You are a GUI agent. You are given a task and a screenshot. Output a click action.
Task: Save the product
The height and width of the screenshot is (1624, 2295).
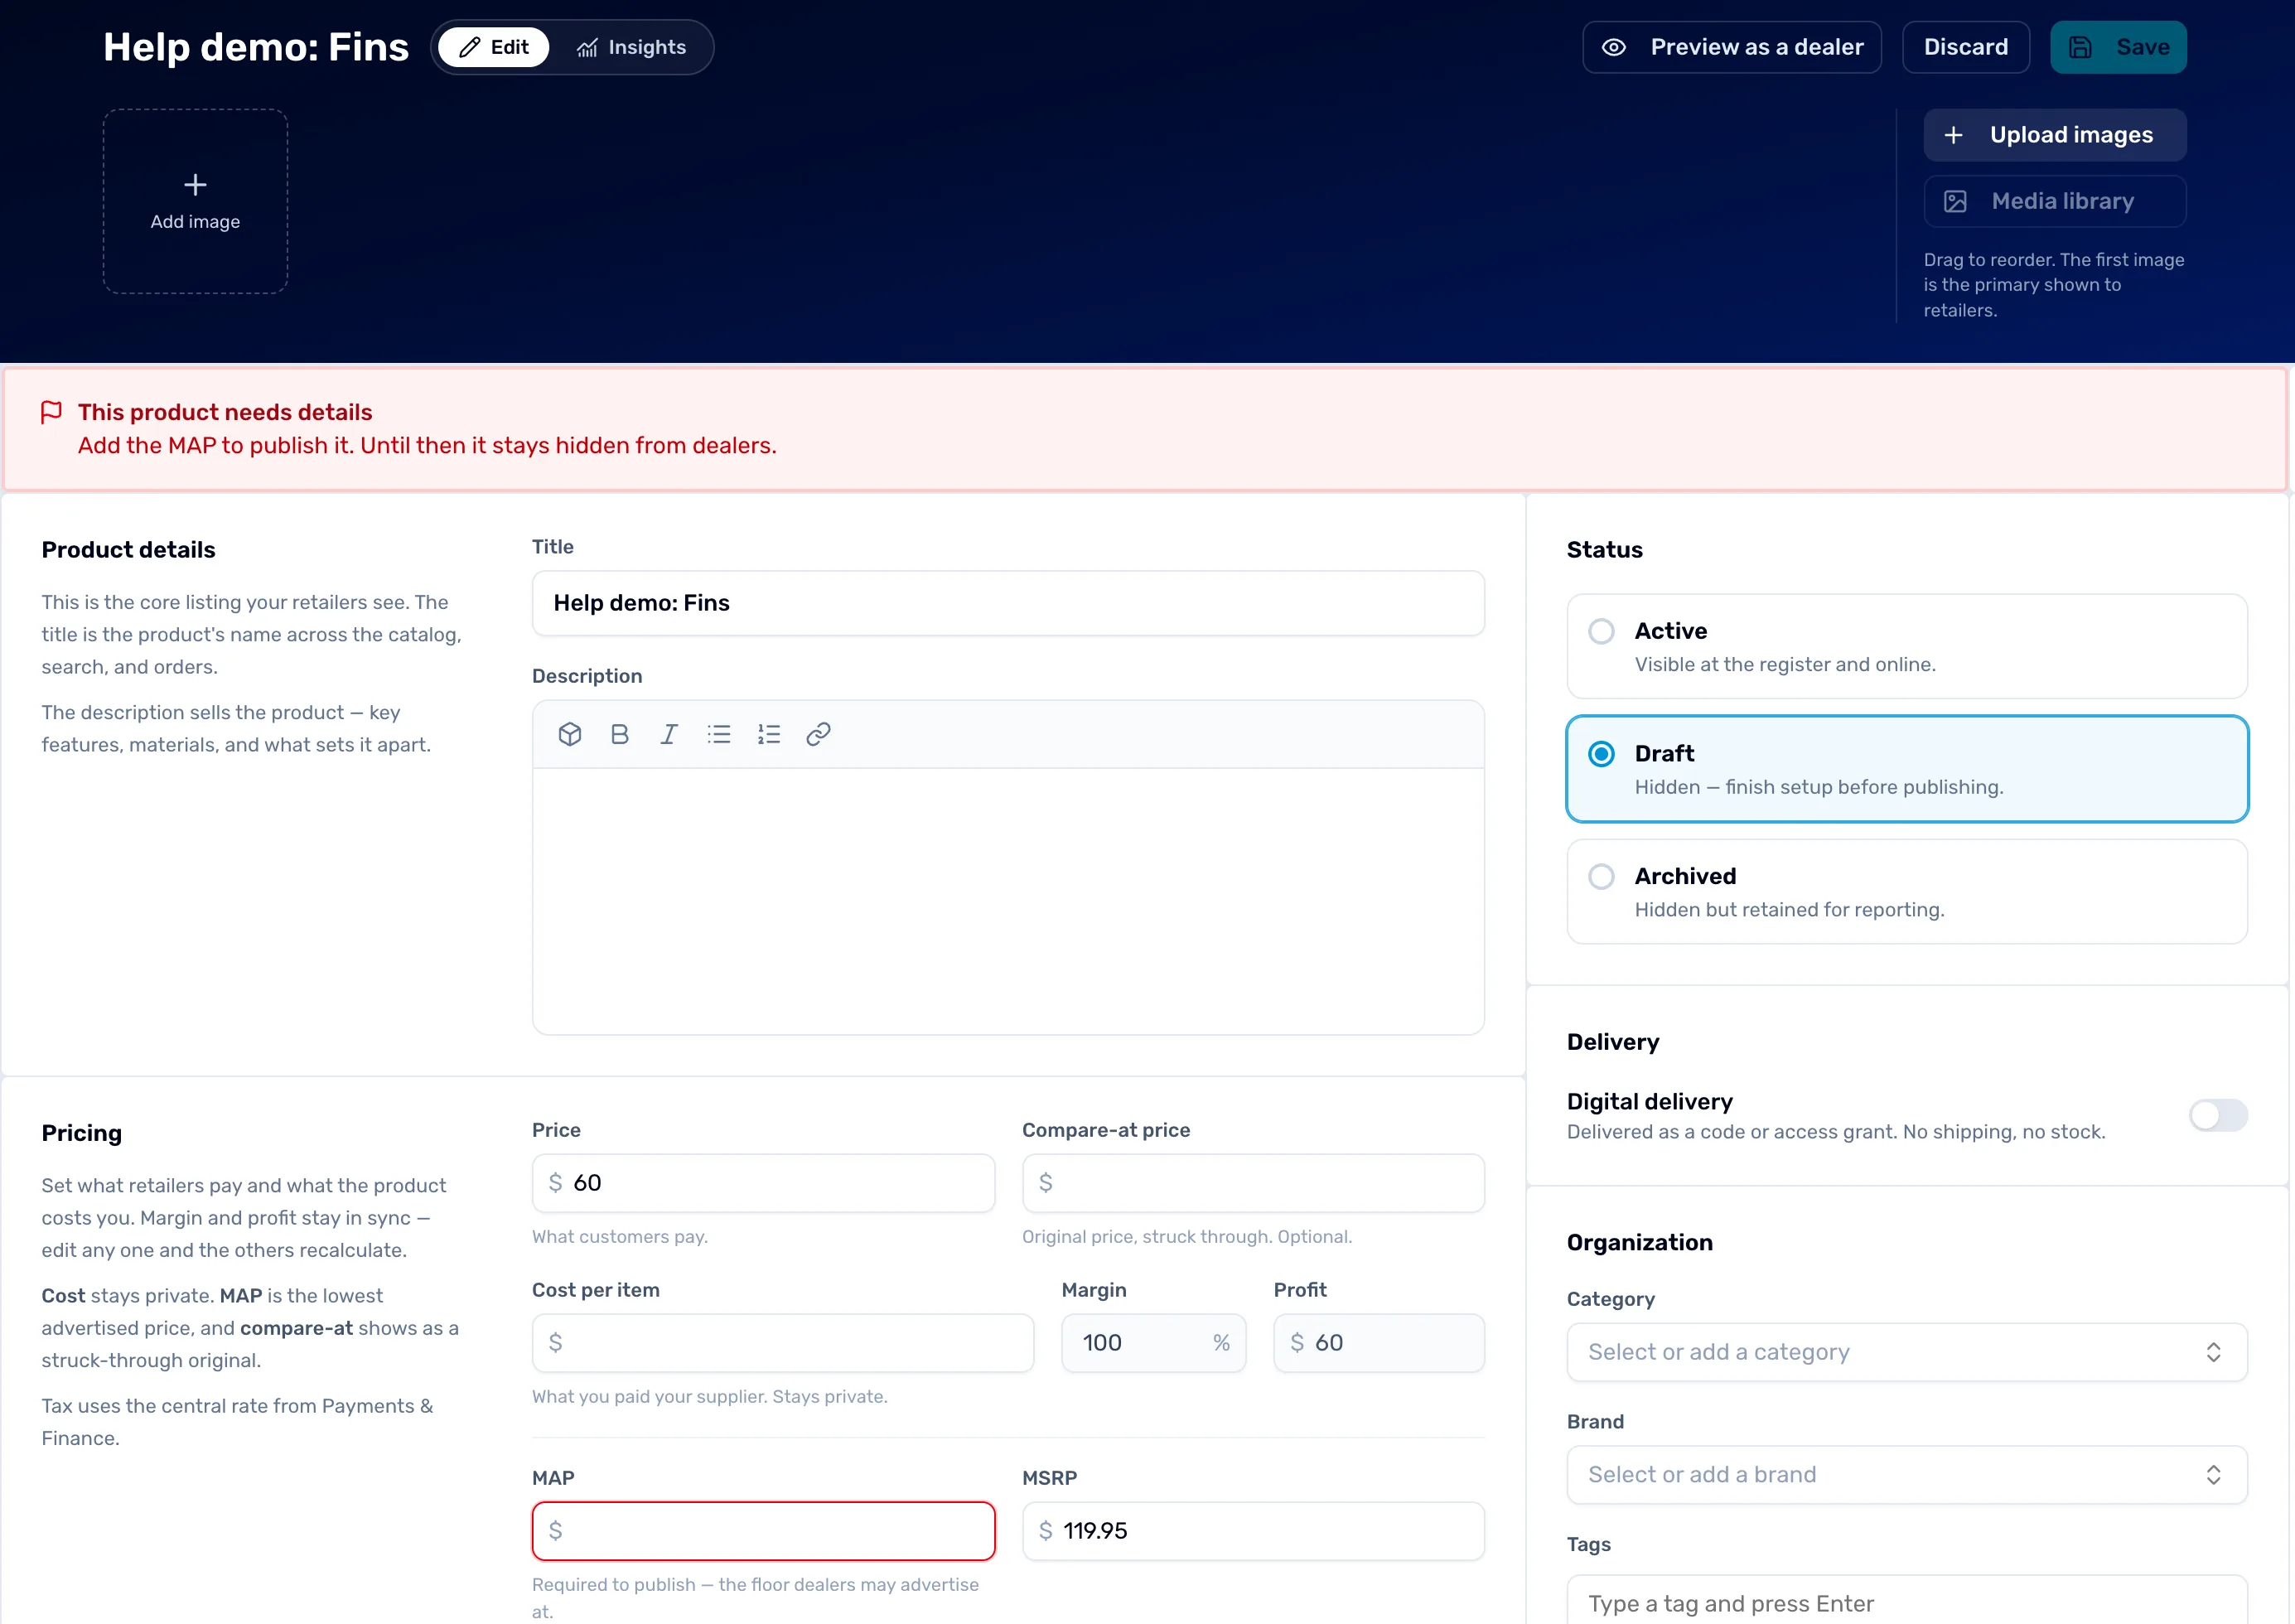(2117, 47)
